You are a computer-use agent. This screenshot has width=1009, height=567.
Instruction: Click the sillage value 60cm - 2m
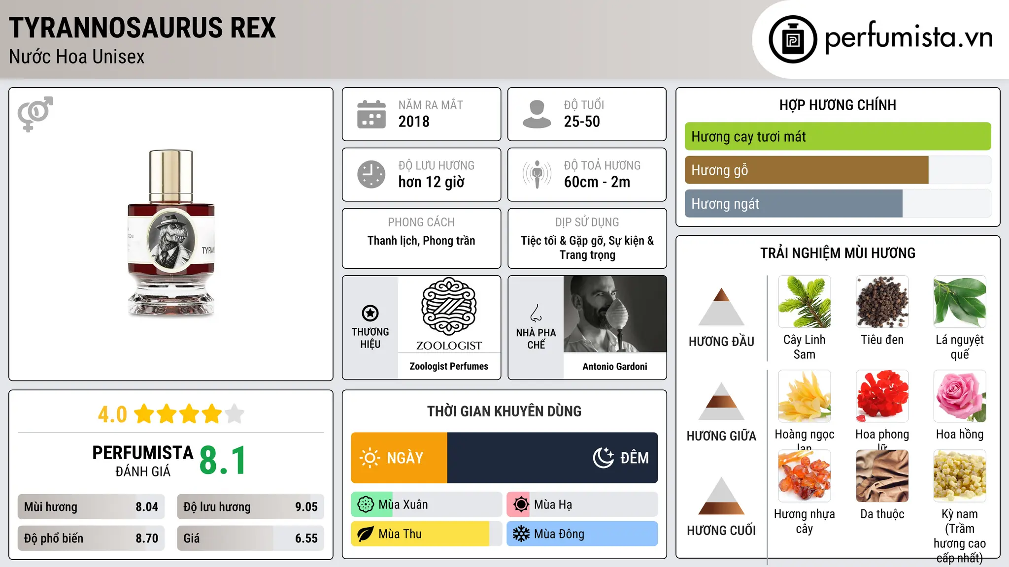(x=597, y=182)
